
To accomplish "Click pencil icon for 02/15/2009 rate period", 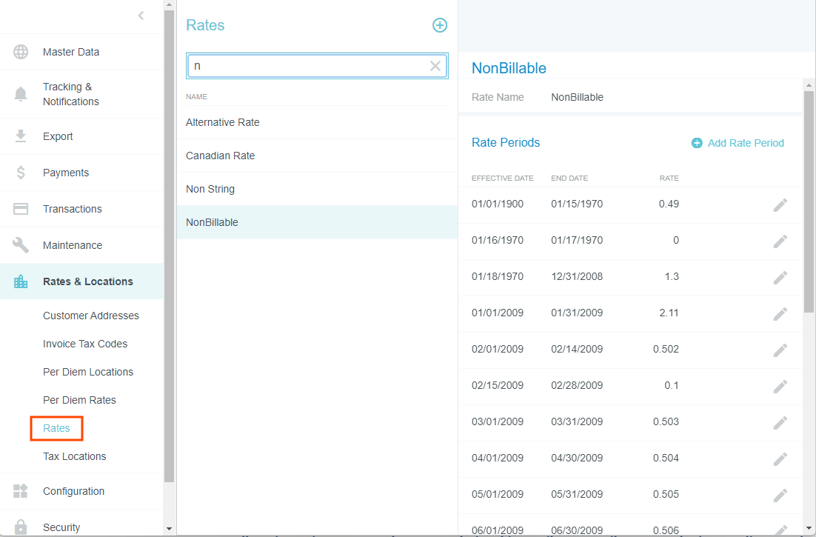I will 780,387.
